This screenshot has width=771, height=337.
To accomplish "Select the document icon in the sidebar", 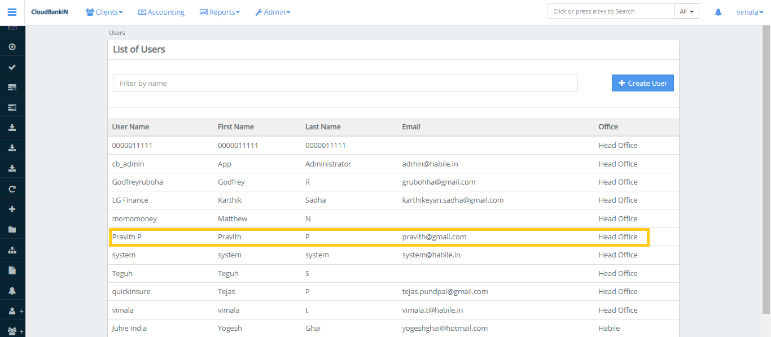I will click(12, 270).
